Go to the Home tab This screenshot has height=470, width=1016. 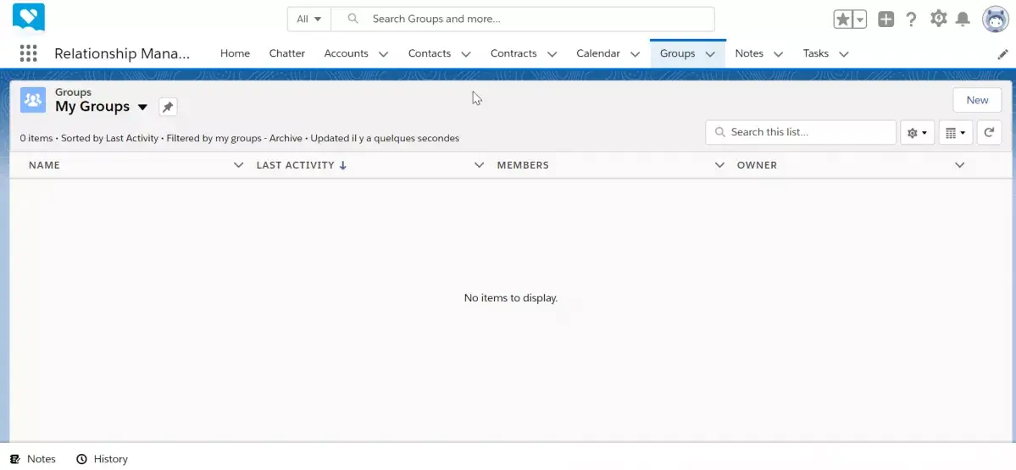[235, 53]
